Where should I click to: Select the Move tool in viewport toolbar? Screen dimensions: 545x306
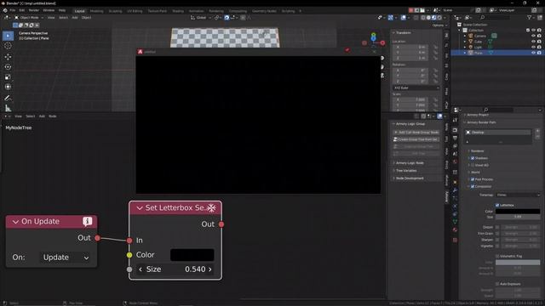pos(8,57)
